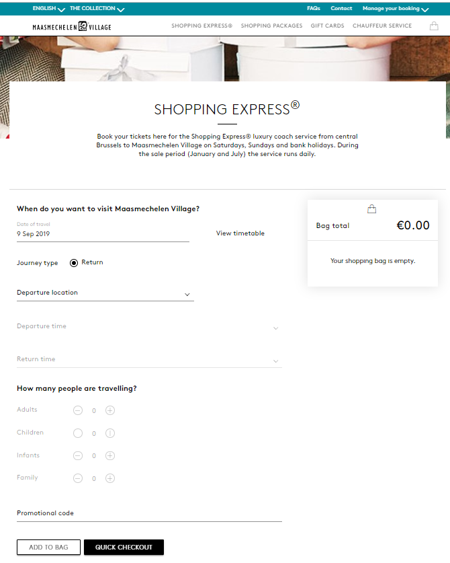
Task: Expand the English language selector
Action: pyautogui.click(x=48, y=9)
